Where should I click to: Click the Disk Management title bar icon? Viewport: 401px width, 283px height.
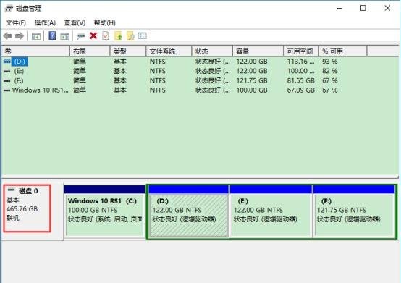9,9
